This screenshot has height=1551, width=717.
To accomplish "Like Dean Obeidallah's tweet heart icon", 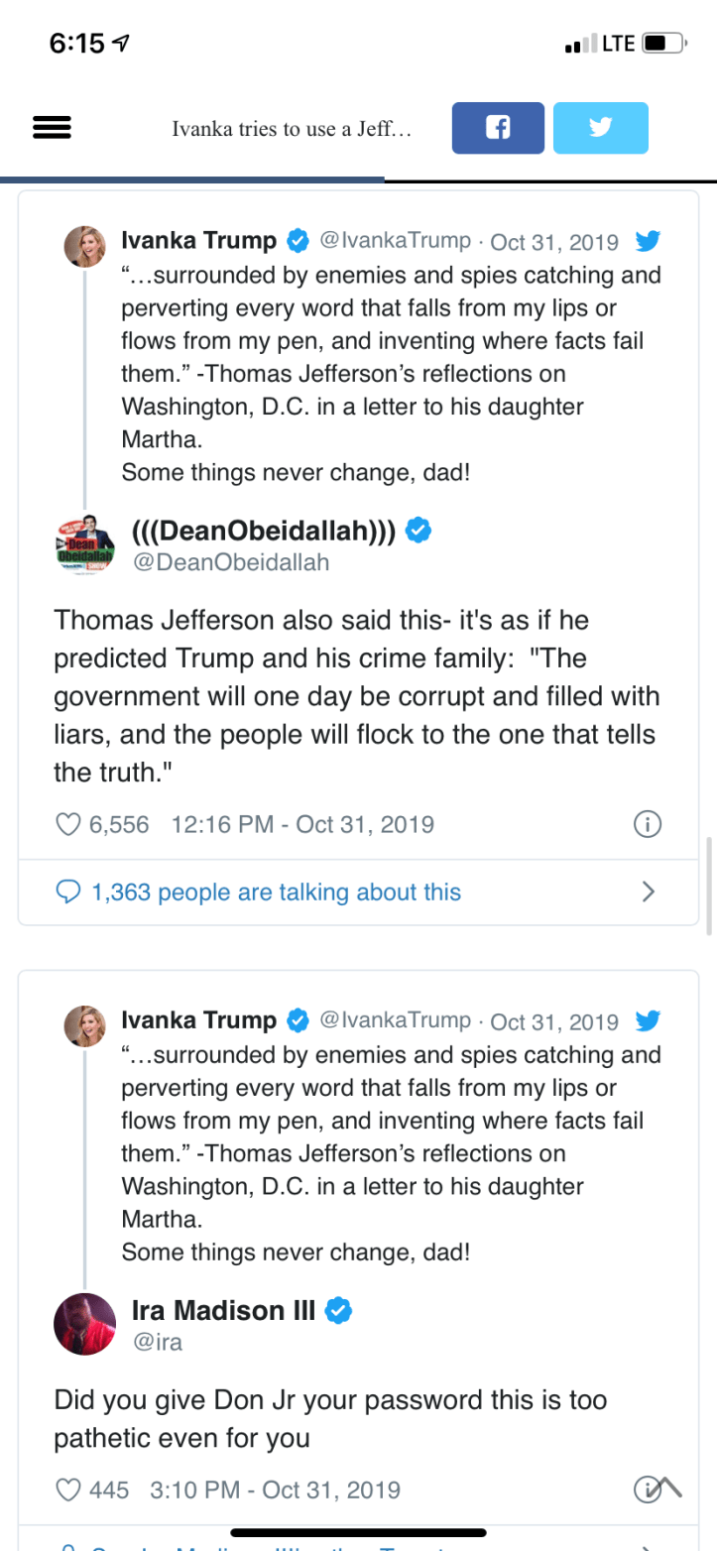I will 67,824.
